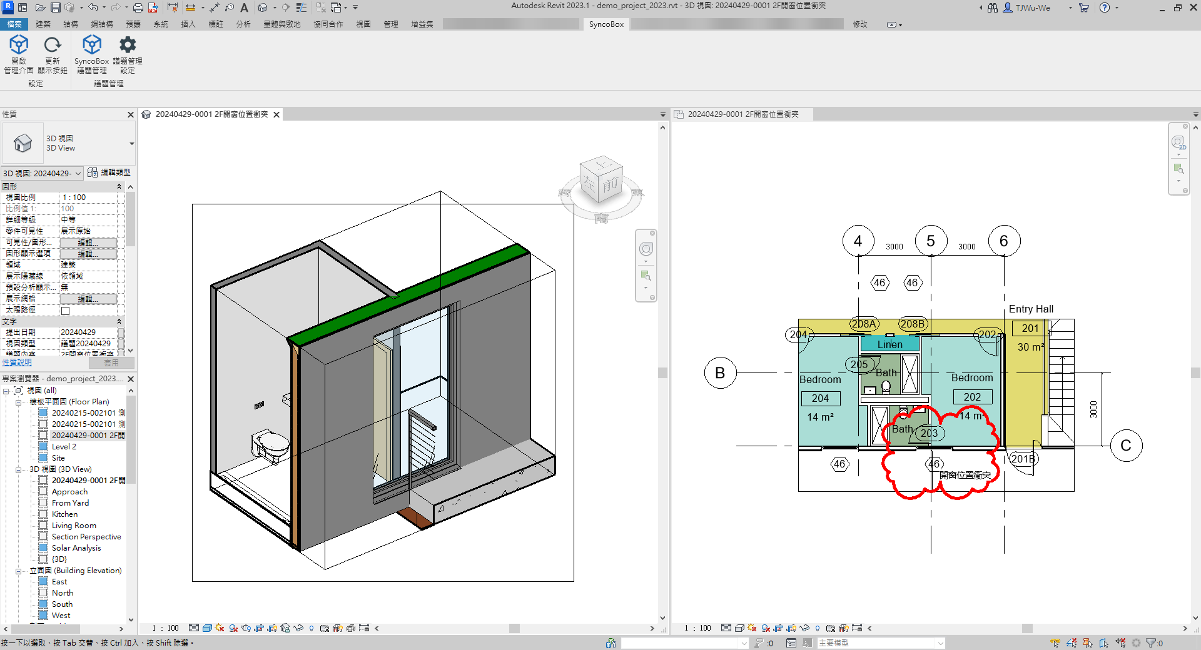Open the 建築 ribbon tab
Image resolution: width=1201 pixels, height=650 pixels.
pos(43,24)
